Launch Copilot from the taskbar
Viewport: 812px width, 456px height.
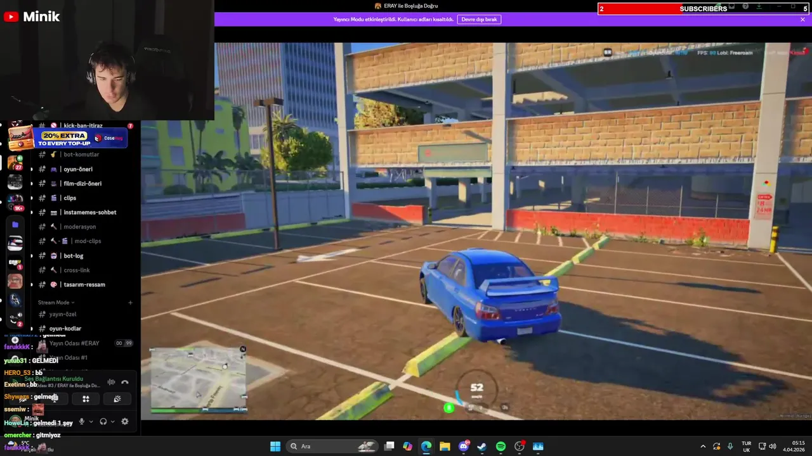point(407,446)
